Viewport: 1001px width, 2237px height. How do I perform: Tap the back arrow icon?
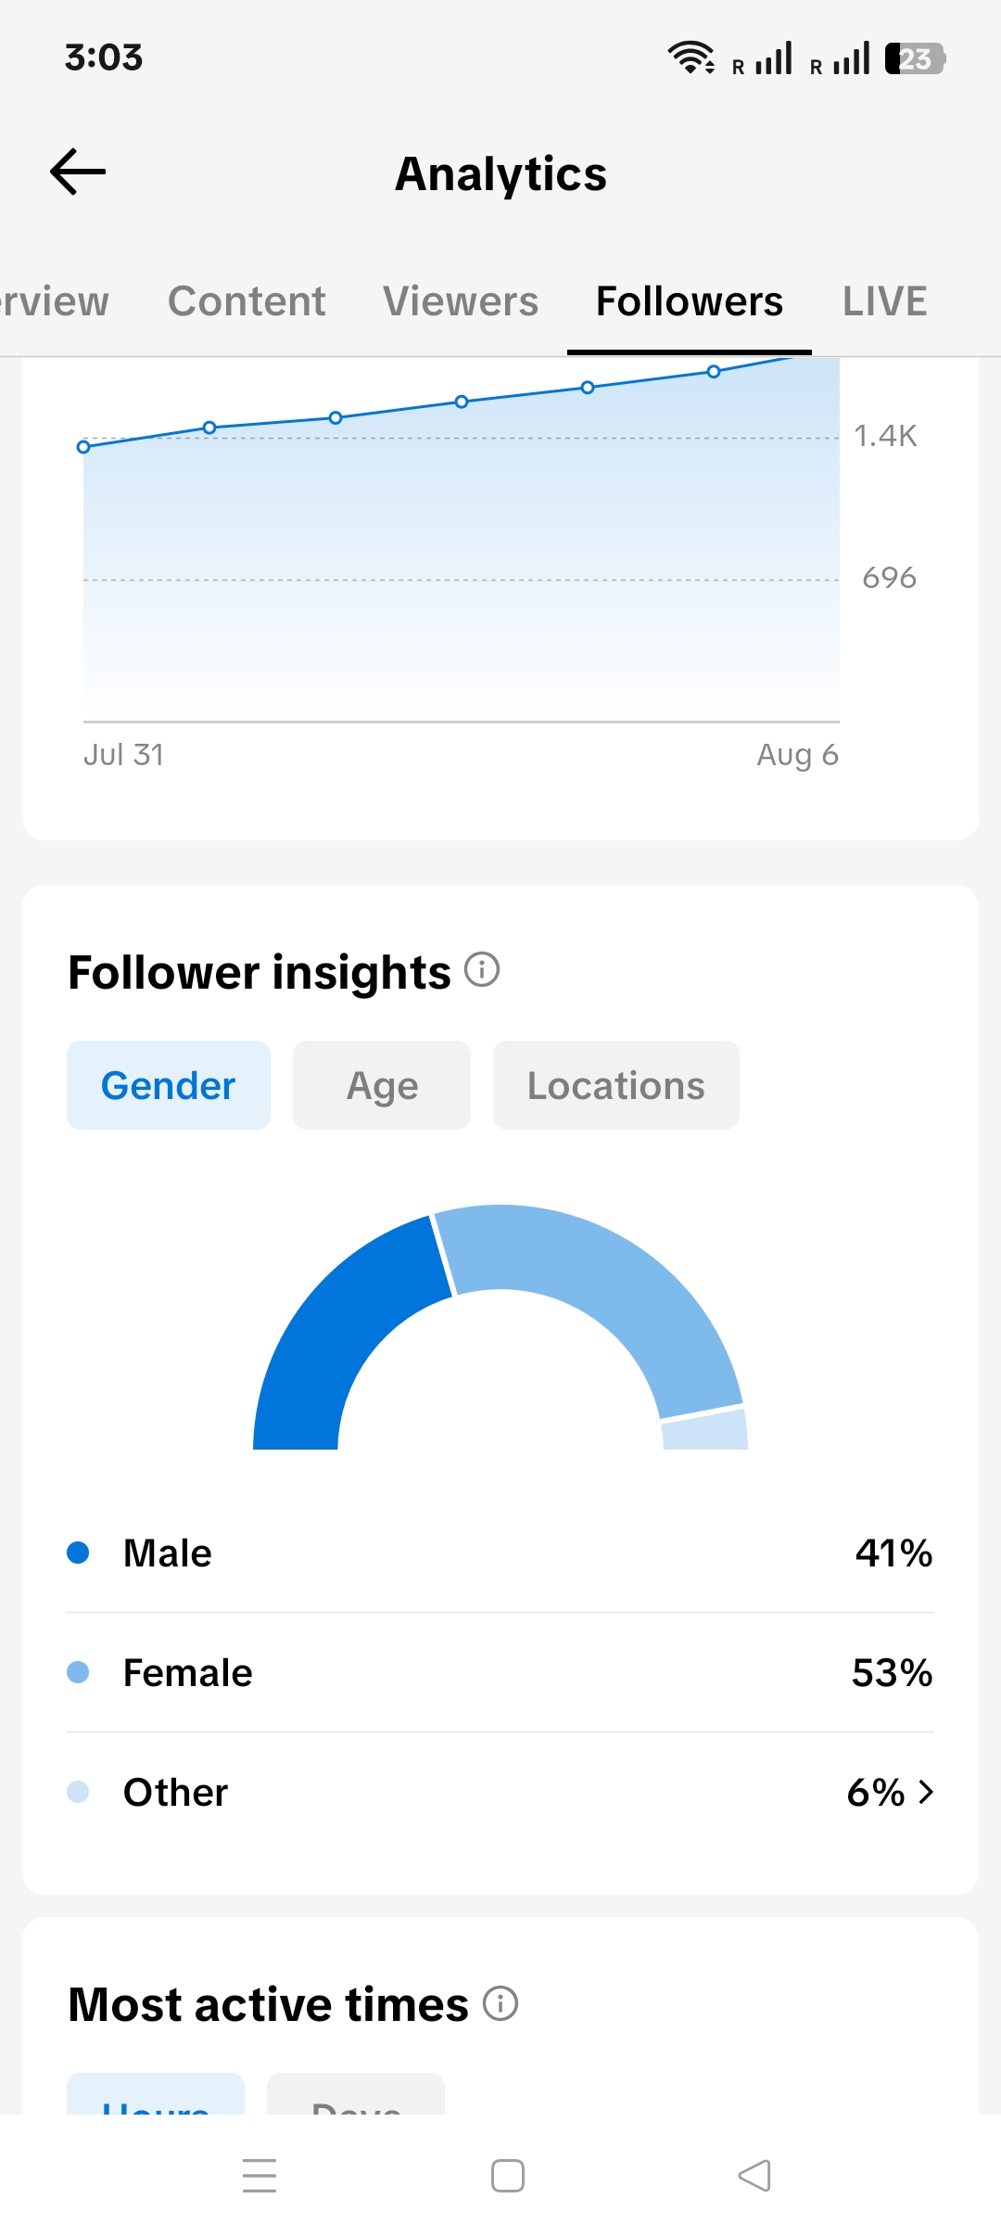tap(78, 173)
